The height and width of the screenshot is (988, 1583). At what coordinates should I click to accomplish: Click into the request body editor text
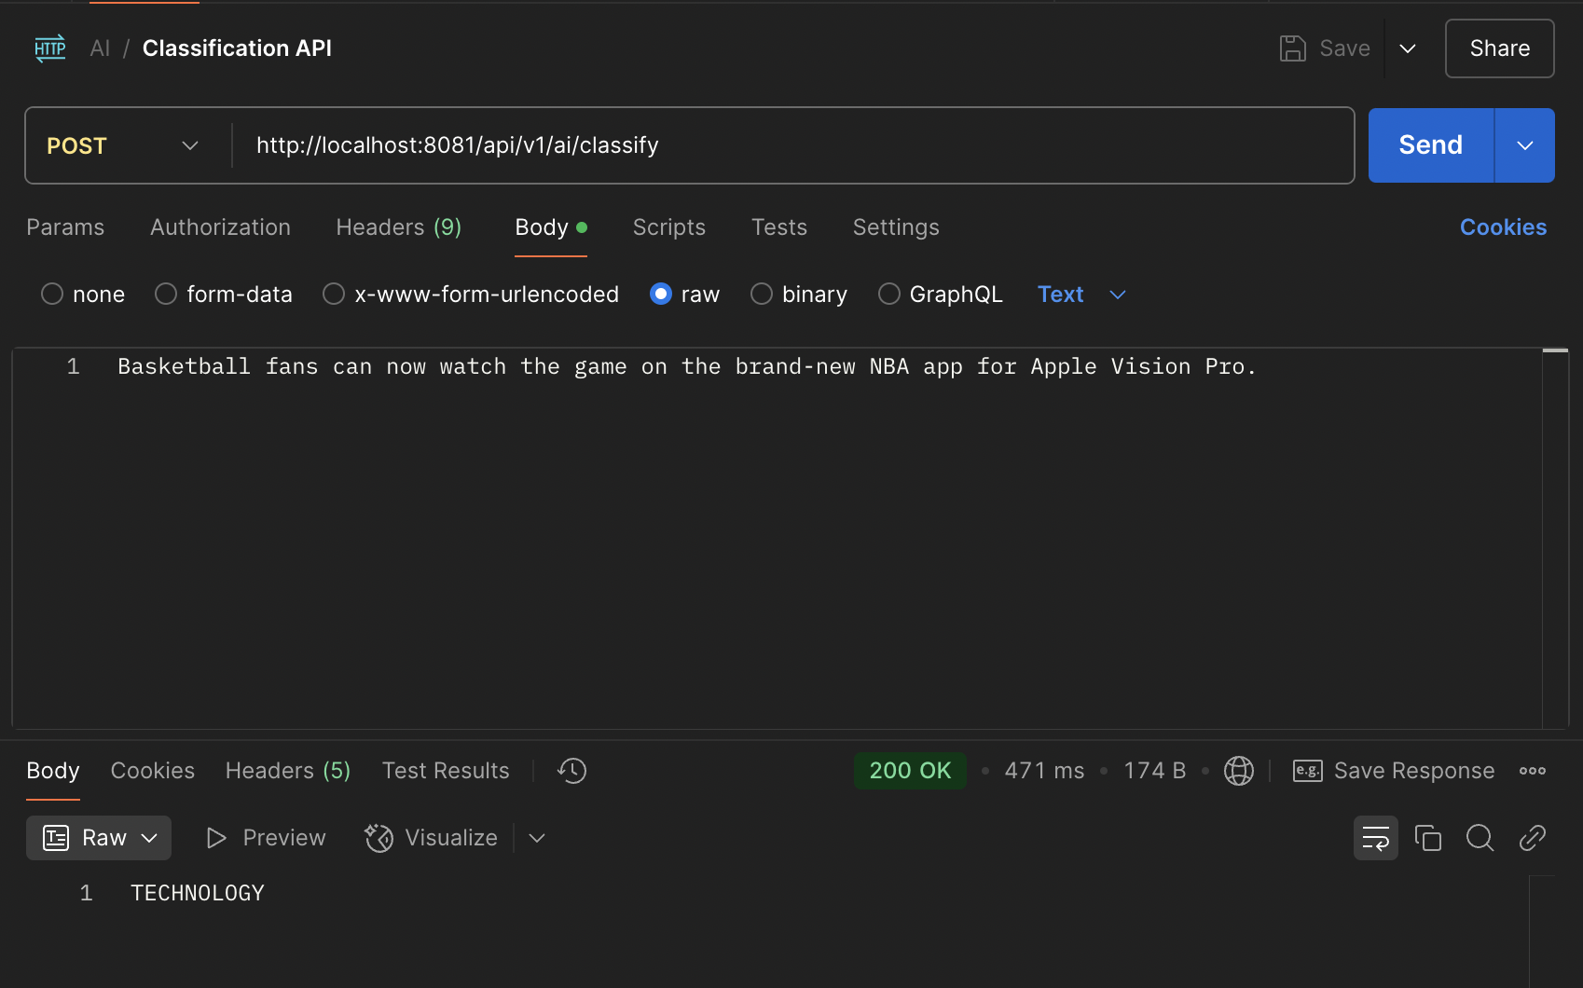686,367
